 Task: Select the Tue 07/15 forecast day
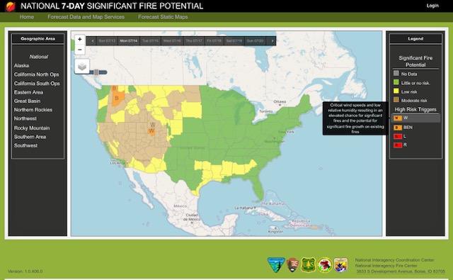click(x=150, y=41)
